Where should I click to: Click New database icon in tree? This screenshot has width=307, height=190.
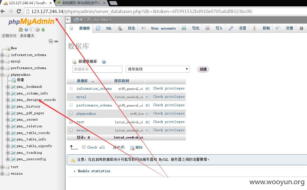coord(8,48)
